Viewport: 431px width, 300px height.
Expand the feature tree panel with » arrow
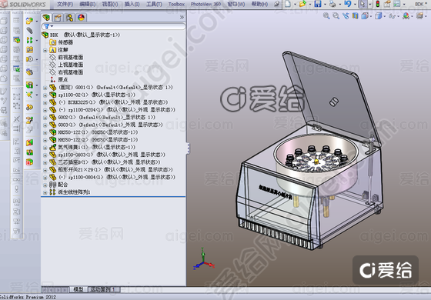click(x=182, y=17)
